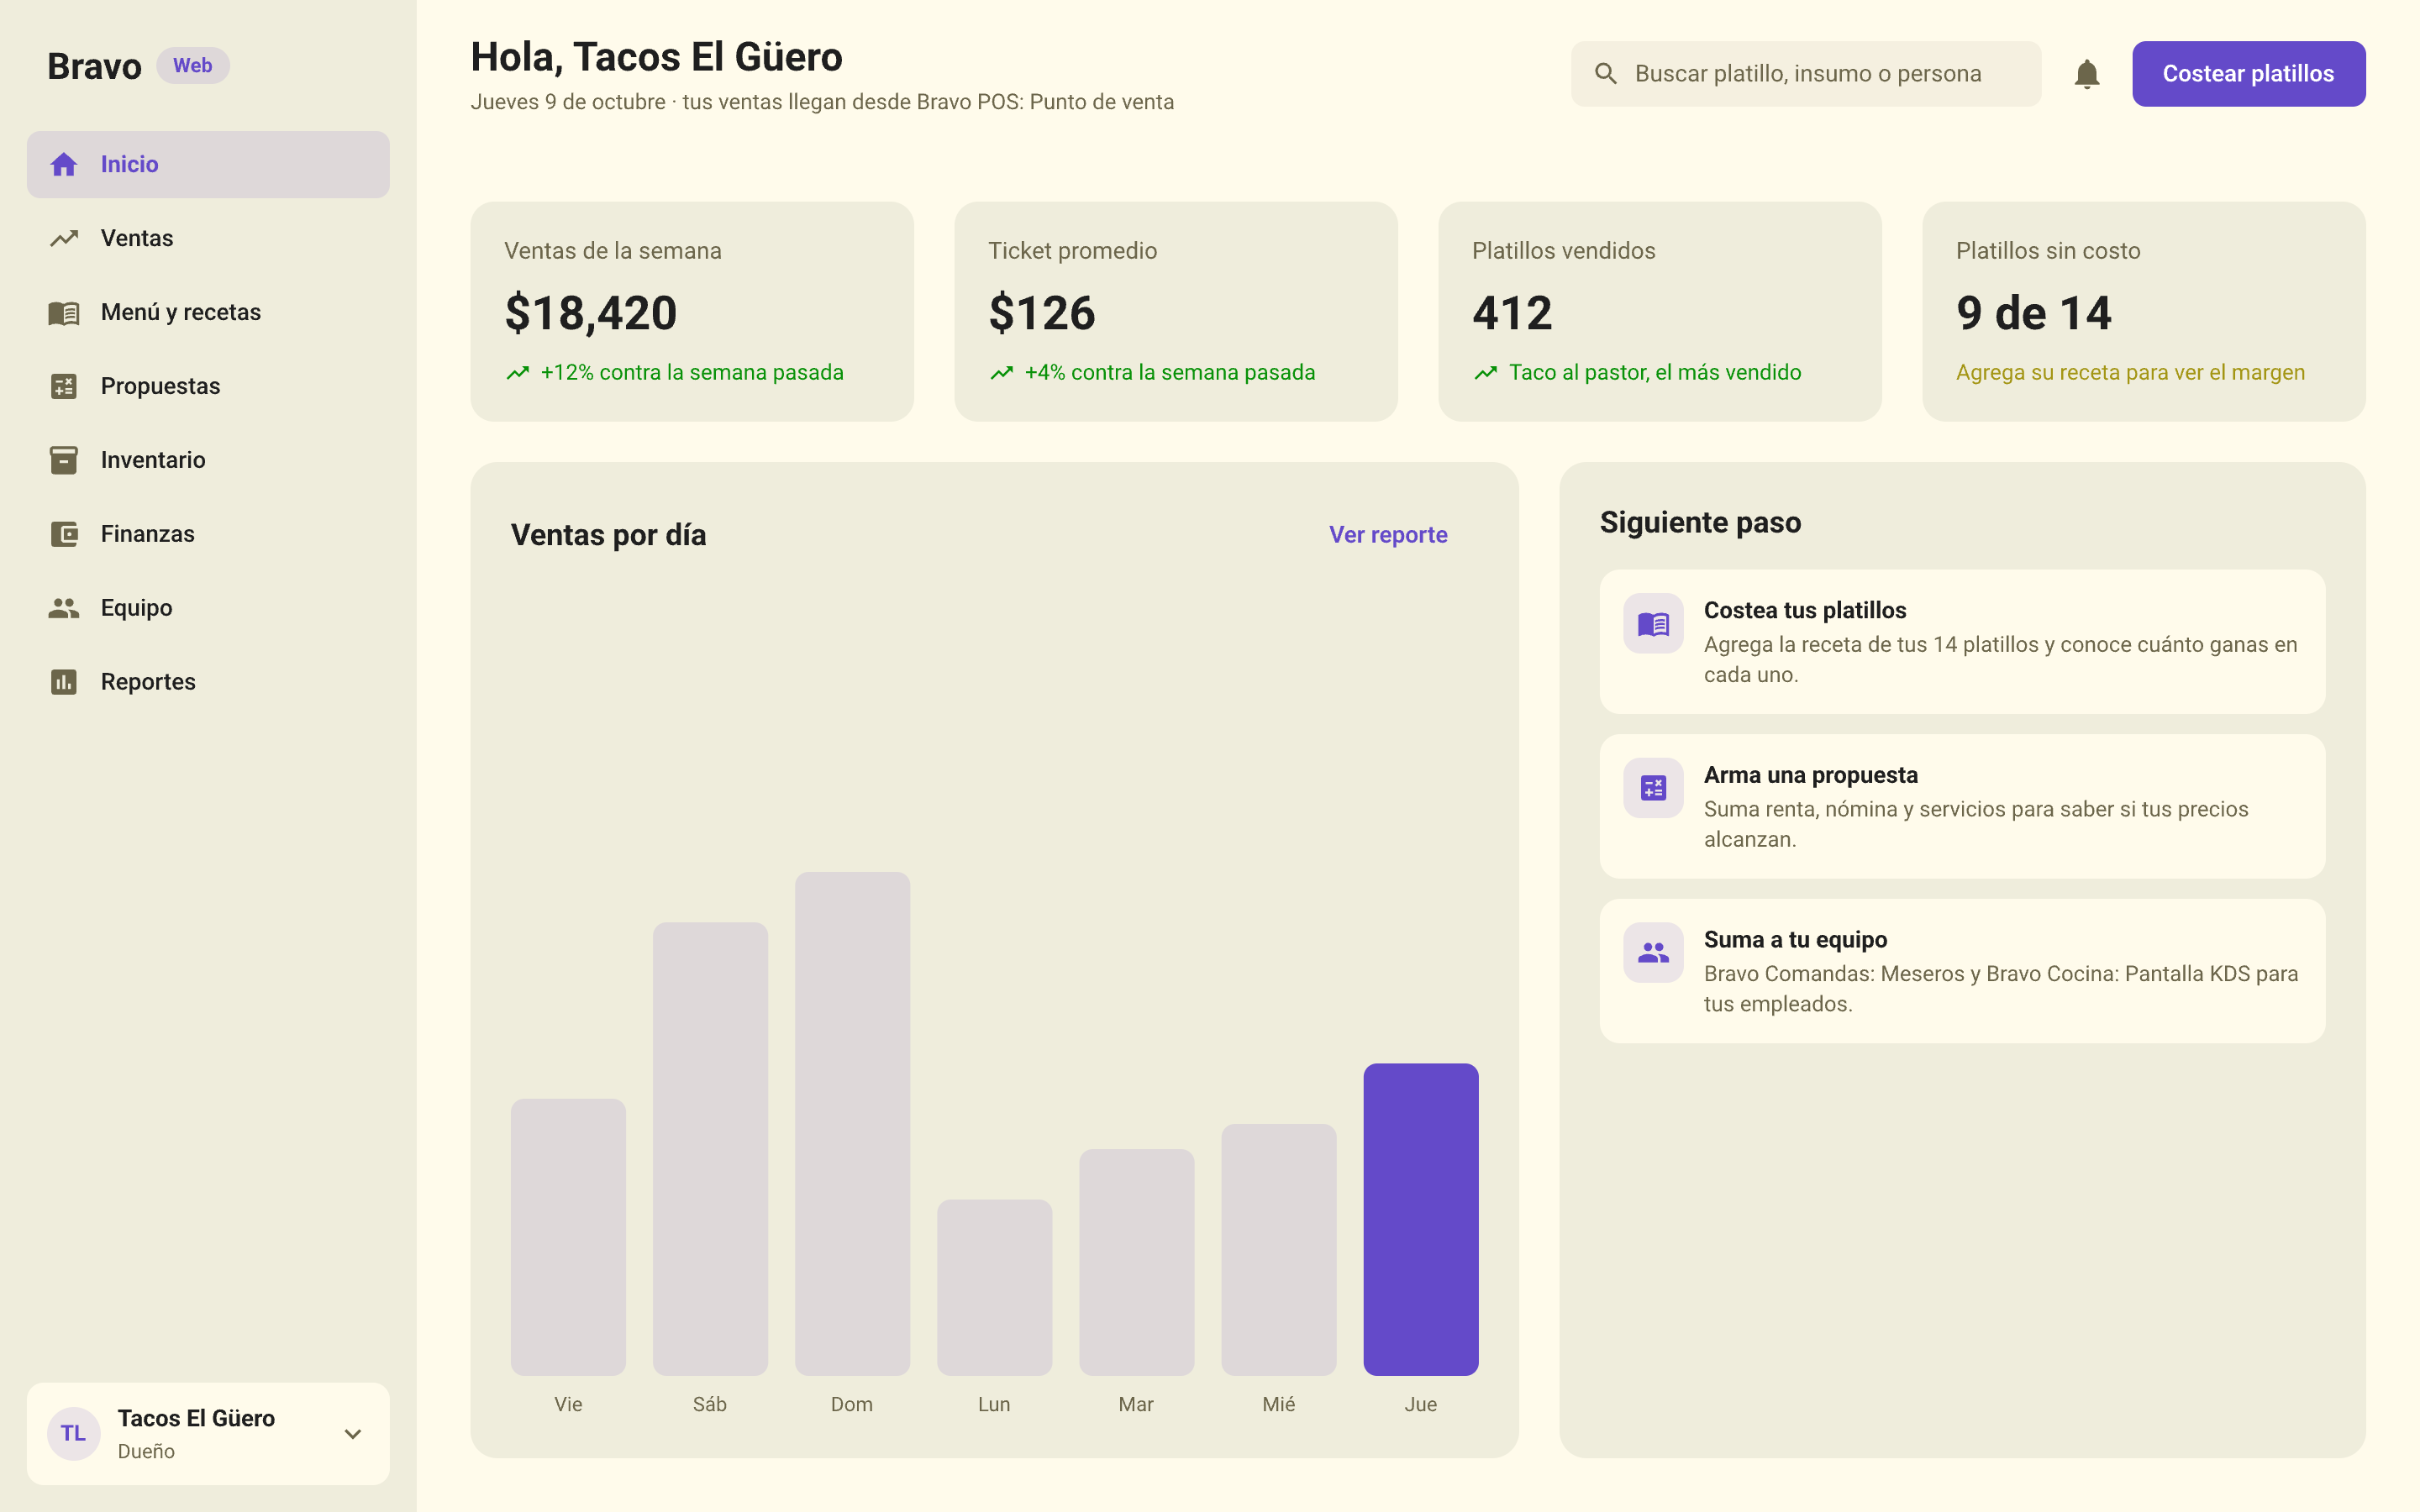The image size is (2420, 1512).
Task: Click the Menú y recetas book icon in sidebar
Action: (x=64, y=312)
